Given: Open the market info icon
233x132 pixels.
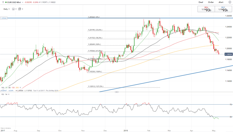Looking at the screenshot, I should point(230,2).
